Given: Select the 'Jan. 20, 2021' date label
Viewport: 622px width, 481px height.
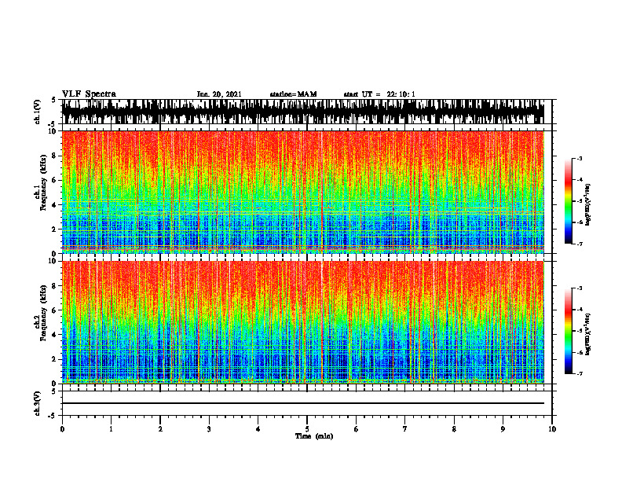Looking at the screenshot, I should click(219, 94).
